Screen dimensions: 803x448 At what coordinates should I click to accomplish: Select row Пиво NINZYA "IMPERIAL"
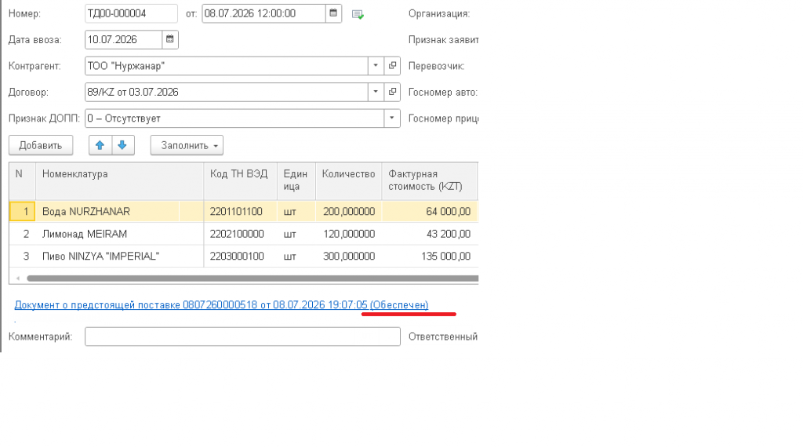(x=243, y=256)
